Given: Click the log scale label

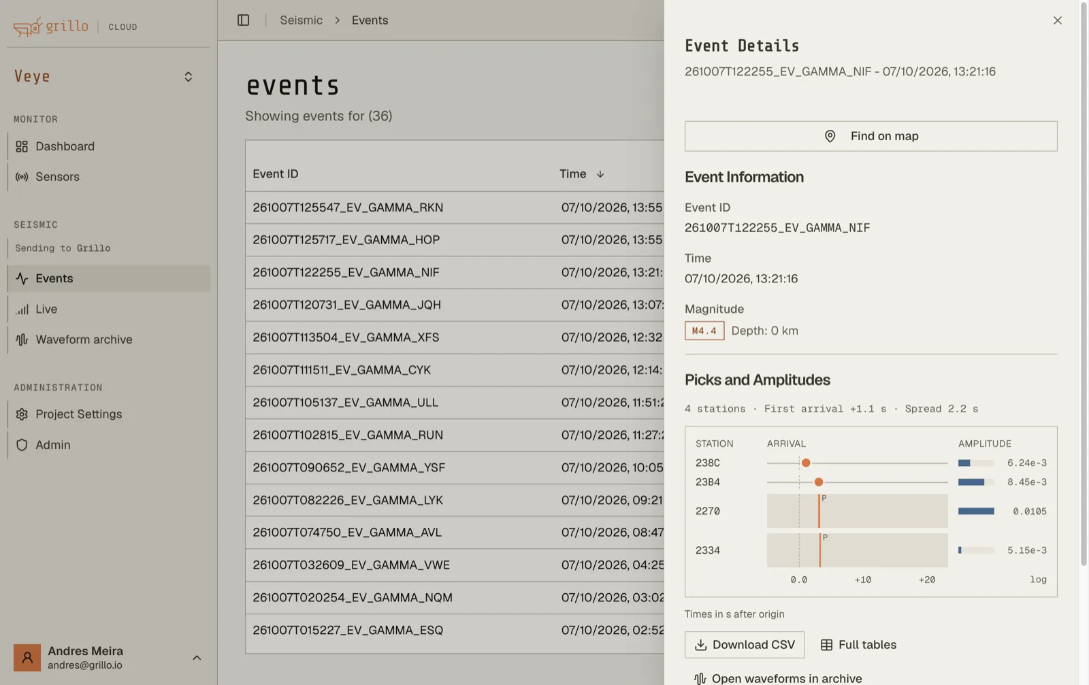Looking at the screenshot, I should 1038,580.
